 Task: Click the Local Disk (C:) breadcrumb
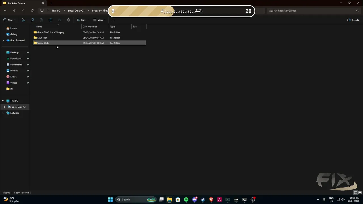[76, 10]
